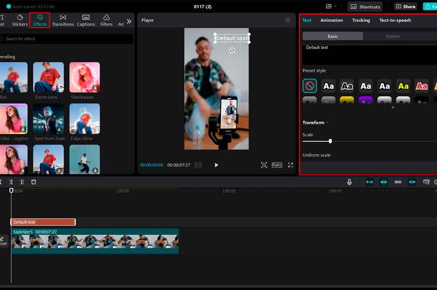Open the Filters panel
The image size is (437, 290).
106,20
